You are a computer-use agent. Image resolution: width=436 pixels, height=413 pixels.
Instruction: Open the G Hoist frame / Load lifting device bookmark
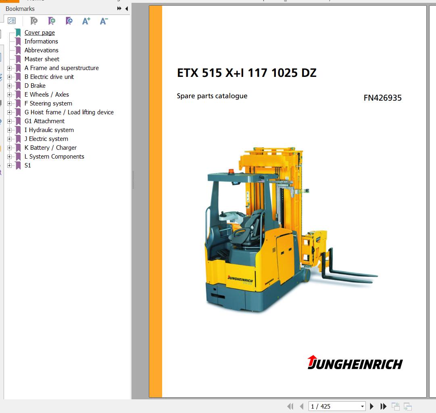point(69,112)
